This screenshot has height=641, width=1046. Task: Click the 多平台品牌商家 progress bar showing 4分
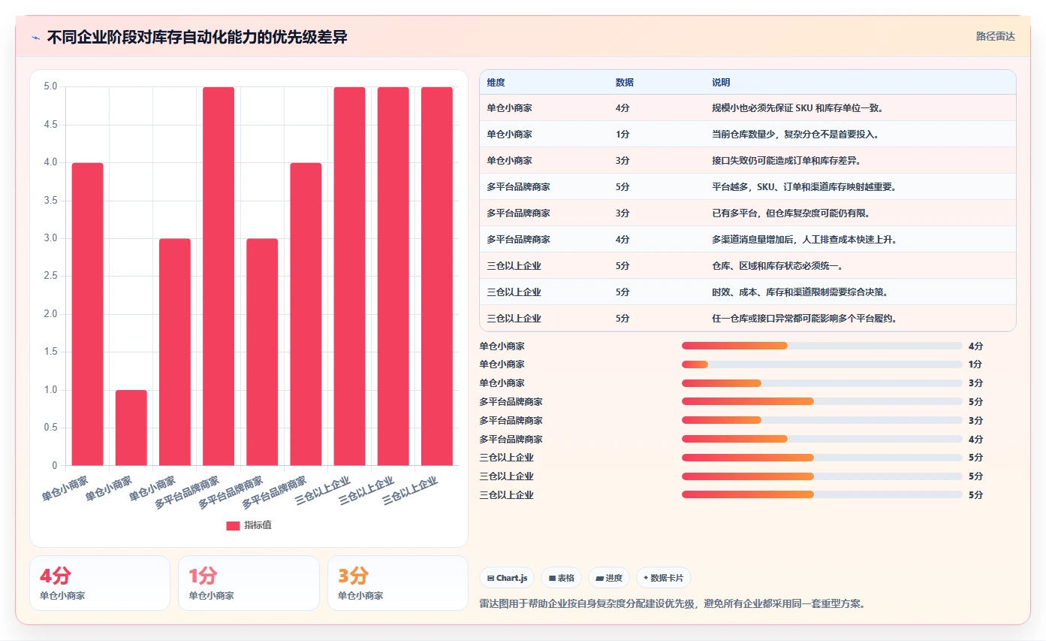click(x=822, y=439)
